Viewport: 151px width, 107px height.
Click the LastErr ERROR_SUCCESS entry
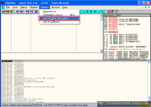tap(128, 47)
